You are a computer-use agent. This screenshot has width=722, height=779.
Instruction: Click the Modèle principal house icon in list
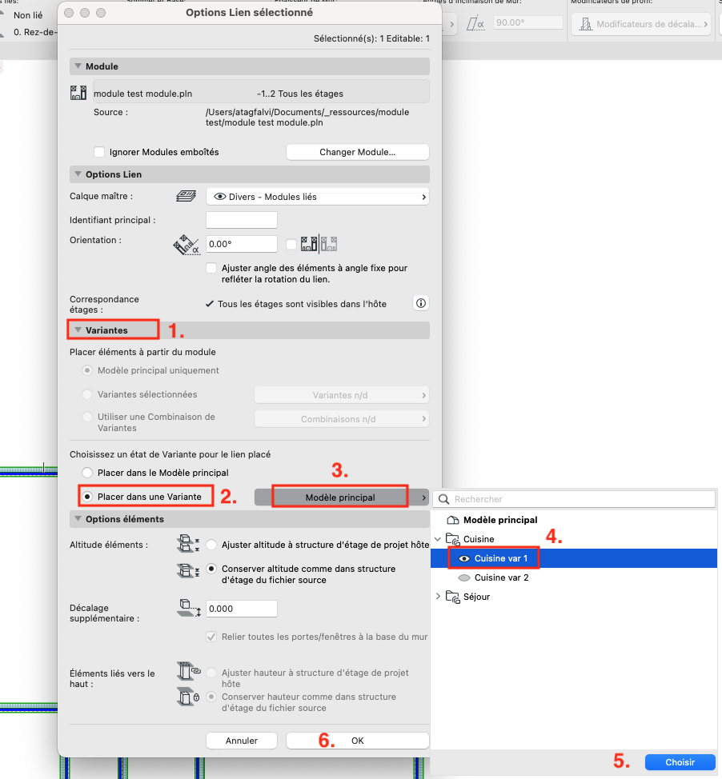click(453, 520)
